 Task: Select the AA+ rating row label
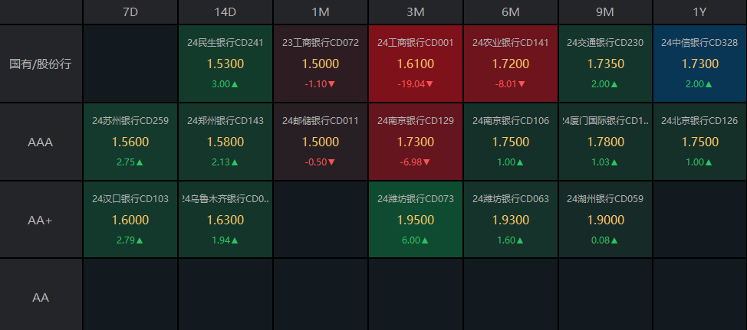coord(41,220)
